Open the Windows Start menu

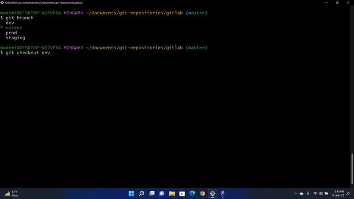point(131,193)
